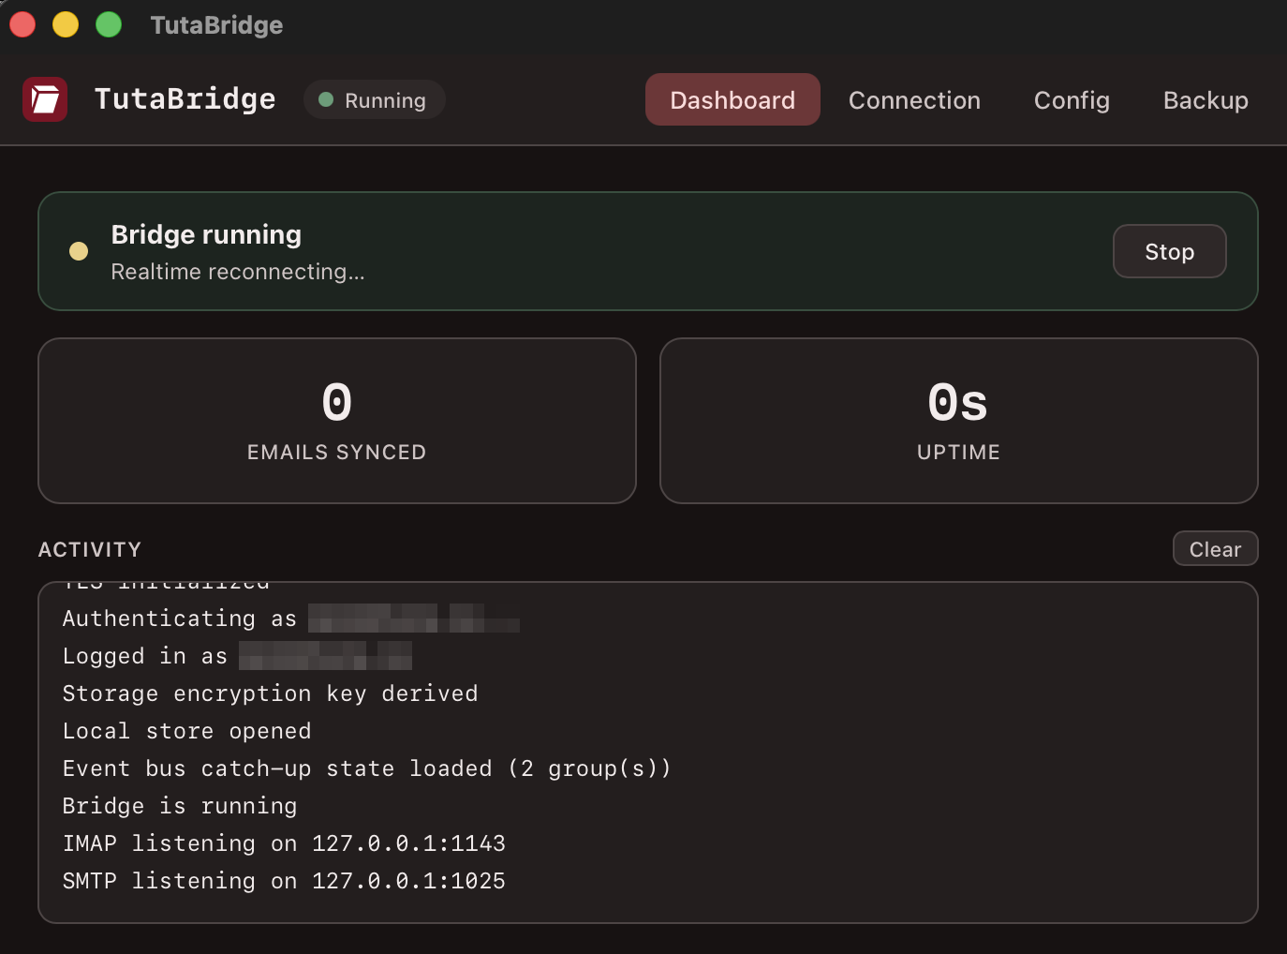Click the 'Bridge running' heading

point(206,234)
